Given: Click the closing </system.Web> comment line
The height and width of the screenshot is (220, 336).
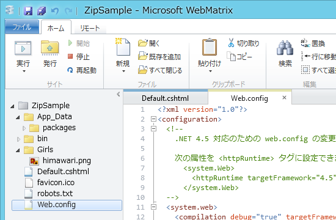Looking at the screenshot, I should [211, 188].
